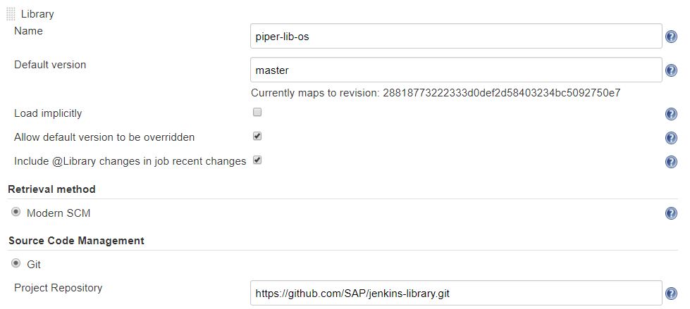Click the Project Repository URL field

click(456, 293)
